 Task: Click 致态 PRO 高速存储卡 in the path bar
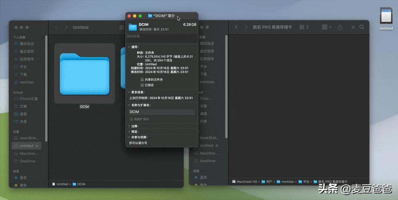click(x=331, y=181)
